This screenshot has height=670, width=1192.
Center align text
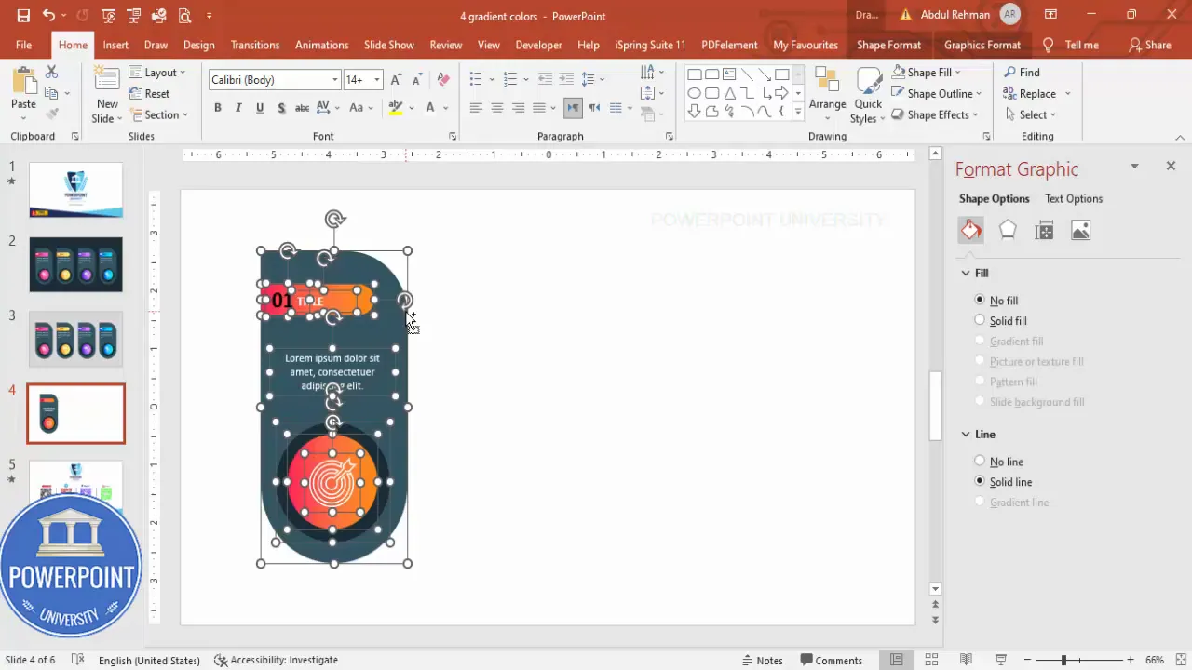[496, 108]
